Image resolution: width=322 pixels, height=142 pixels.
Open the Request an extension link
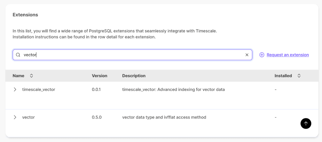[287, 55]
